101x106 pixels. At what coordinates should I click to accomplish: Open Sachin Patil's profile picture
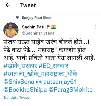click(11, 30)
